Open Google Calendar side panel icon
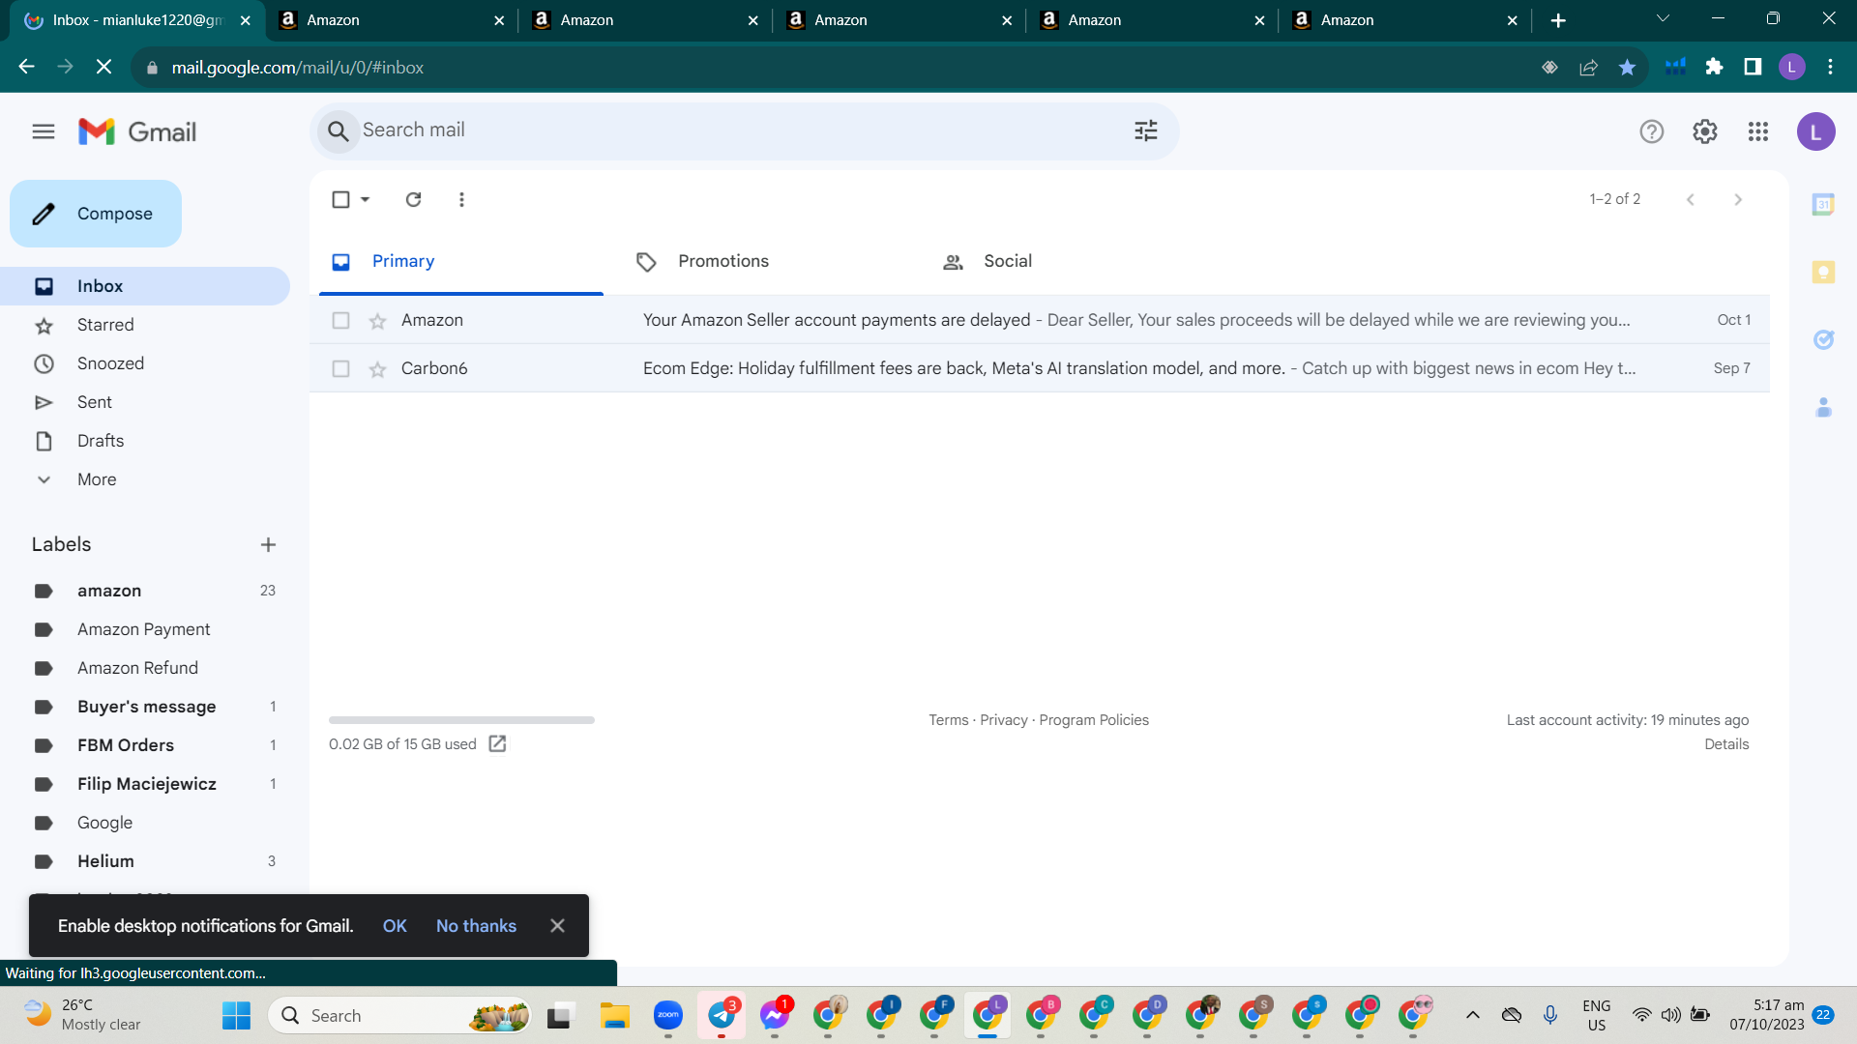 pos(1823,204)
